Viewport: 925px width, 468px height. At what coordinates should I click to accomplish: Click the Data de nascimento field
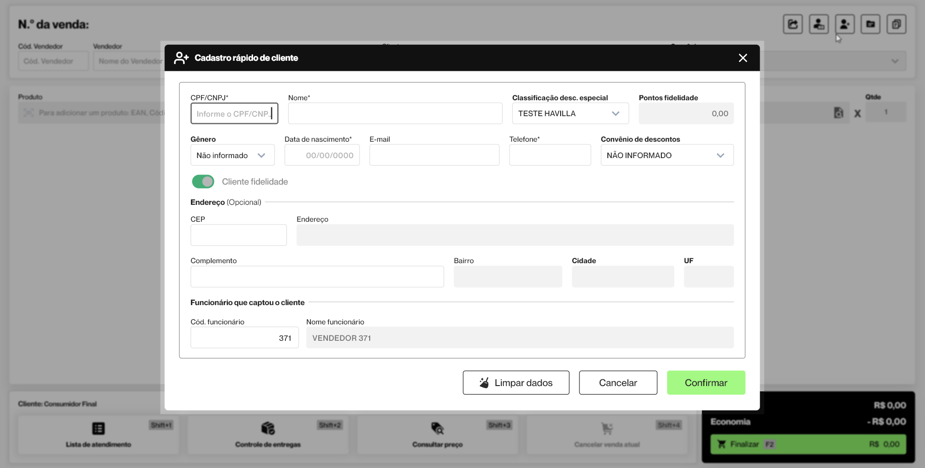tap(322, 155)
